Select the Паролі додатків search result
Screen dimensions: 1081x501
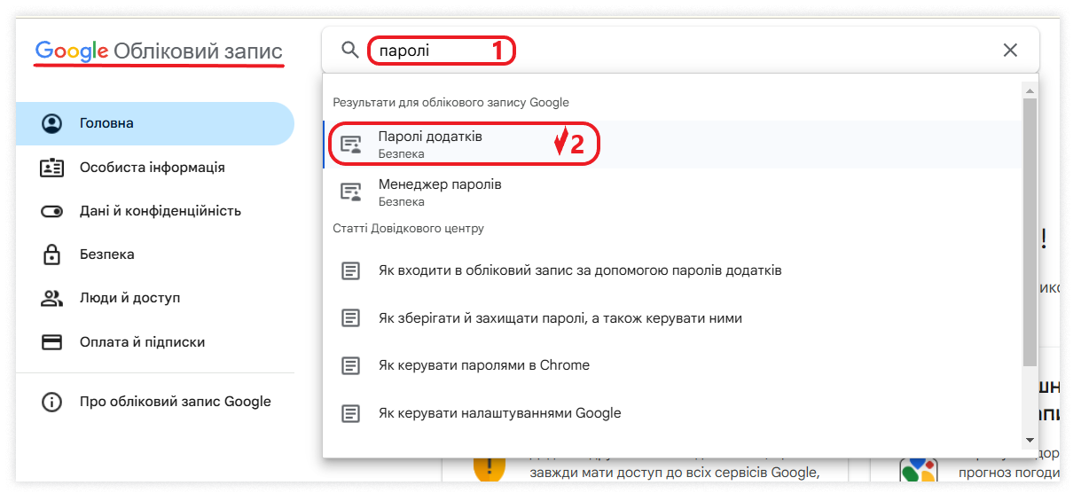(x=430, y=145)
